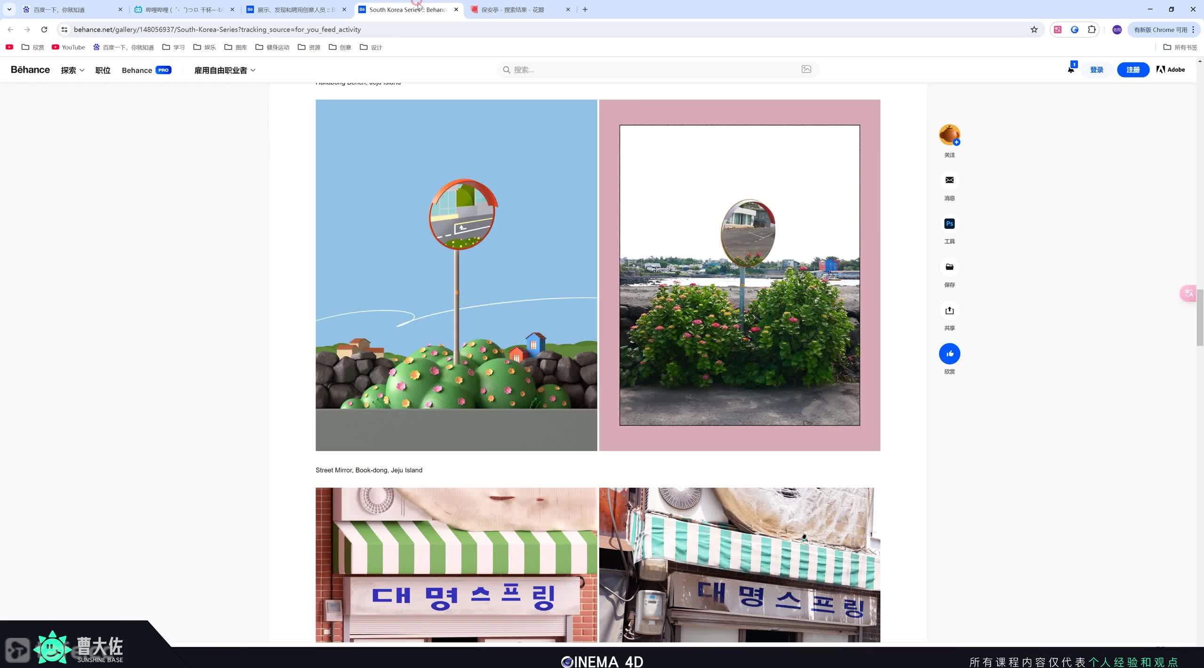Click the blue 注册 sign-up button

[x=1133, y=70]
